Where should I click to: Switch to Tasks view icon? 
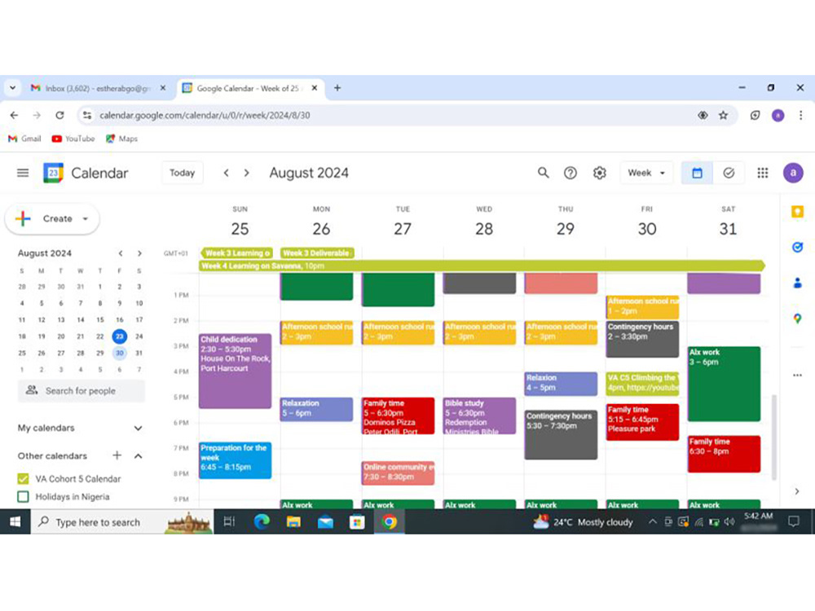[729, 173]
